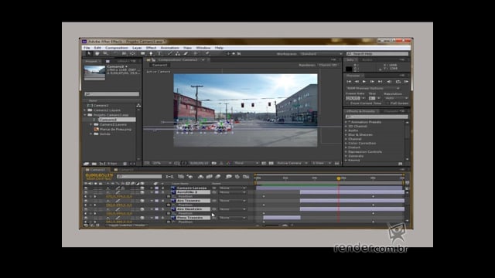Expand the Color Correction effects category
Screen dimensions: 495x278
click(346, 143)
